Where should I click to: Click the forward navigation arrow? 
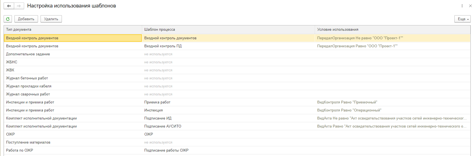tap(19, 6)
